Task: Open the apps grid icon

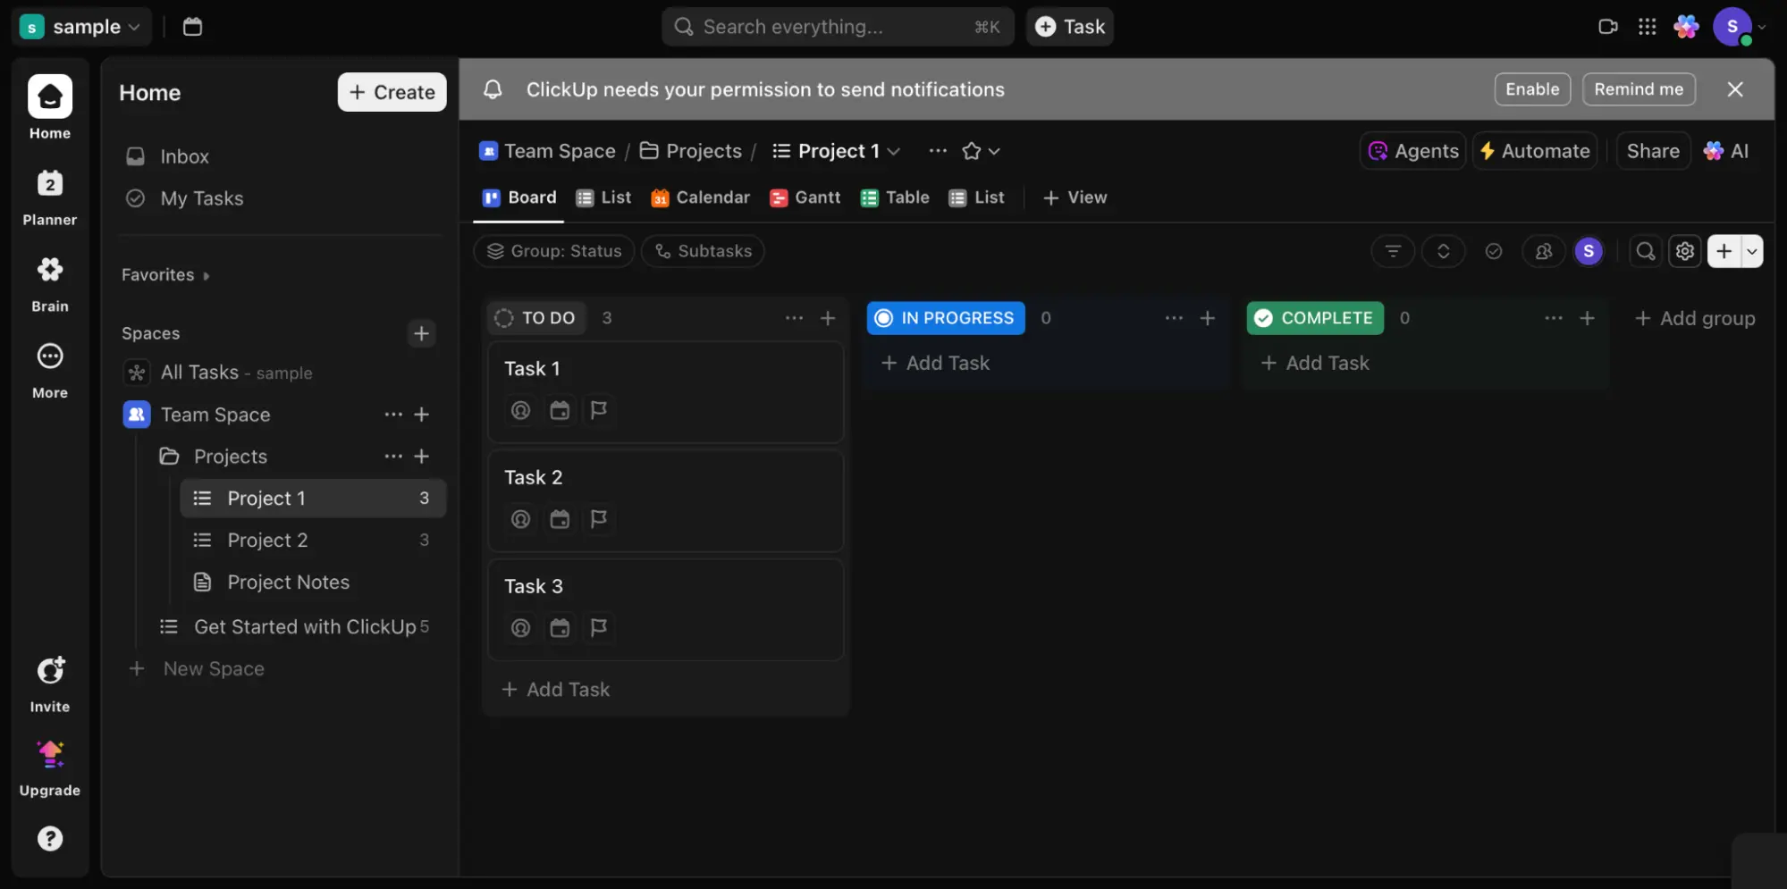Action: (x=1647, y=27)
